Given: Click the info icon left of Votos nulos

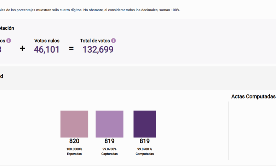Looking at the screenshot, I should (x=9, y=41).
